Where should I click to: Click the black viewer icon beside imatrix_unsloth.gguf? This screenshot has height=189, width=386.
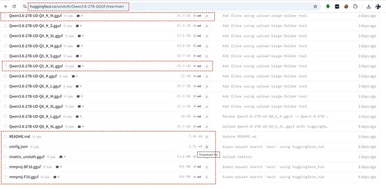tap(62, 157)
